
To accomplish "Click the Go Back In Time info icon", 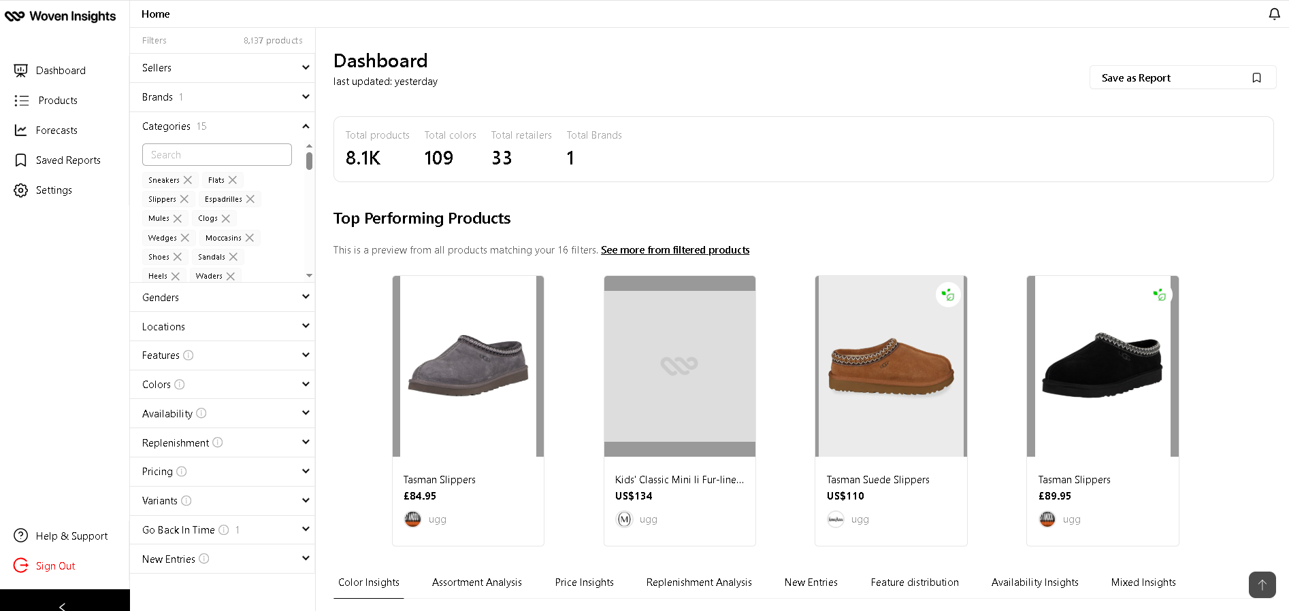I will [x=224, y=530].
